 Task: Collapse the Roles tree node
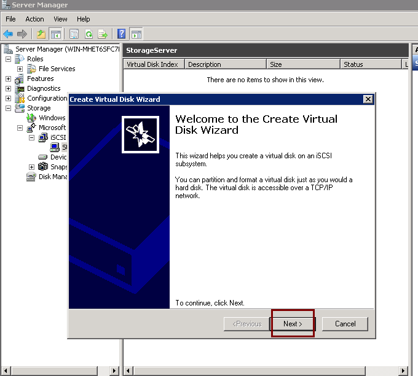click(x=9, y=59)
